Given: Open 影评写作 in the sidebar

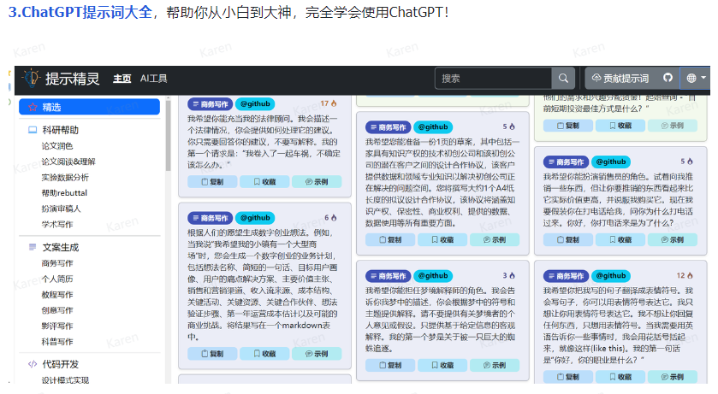Looking at the screenshot, I should point(57,326).
